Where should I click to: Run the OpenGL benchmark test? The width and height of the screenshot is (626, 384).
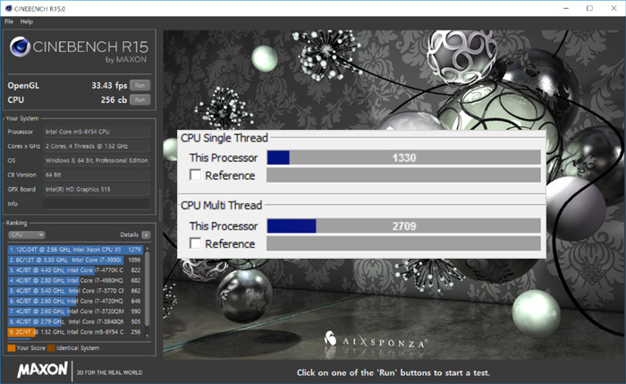point(140,86)
